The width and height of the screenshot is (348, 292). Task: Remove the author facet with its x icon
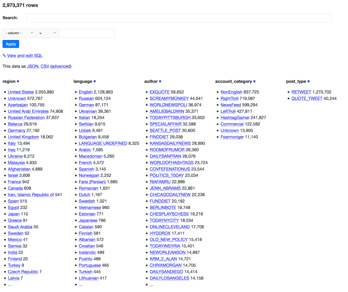(x=160, y=81)
